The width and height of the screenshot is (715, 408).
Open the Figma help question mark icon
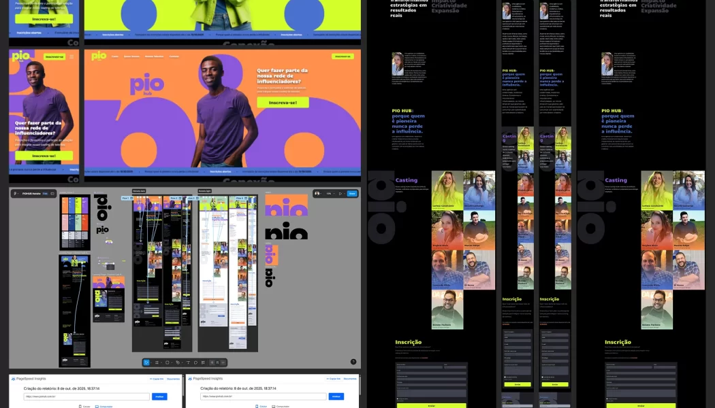353,362
